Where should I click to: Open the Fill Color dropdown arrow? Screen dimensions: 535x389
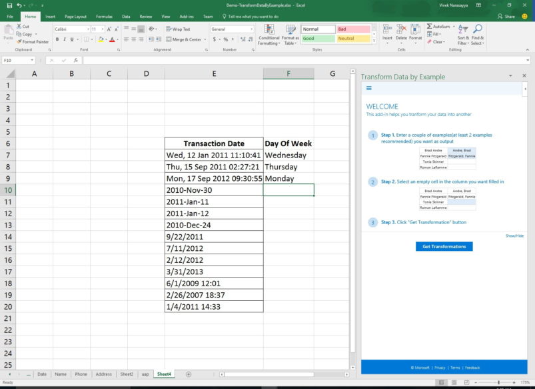107,40
